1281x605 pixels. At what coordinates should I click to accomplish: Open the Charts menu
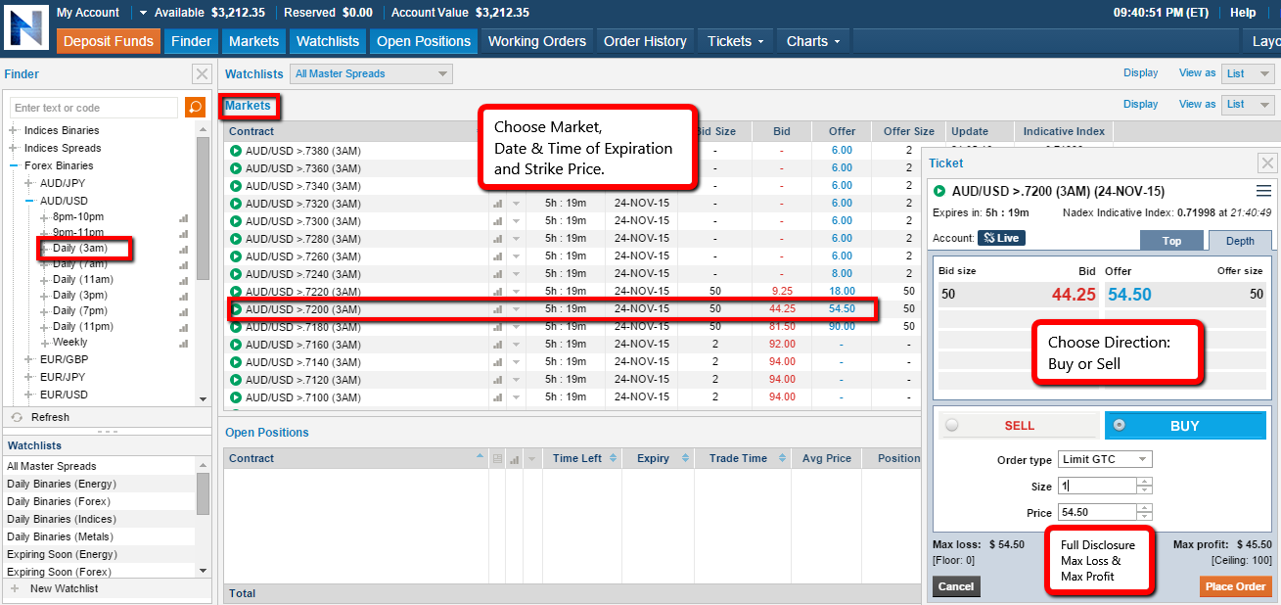[x=813, y=41]
